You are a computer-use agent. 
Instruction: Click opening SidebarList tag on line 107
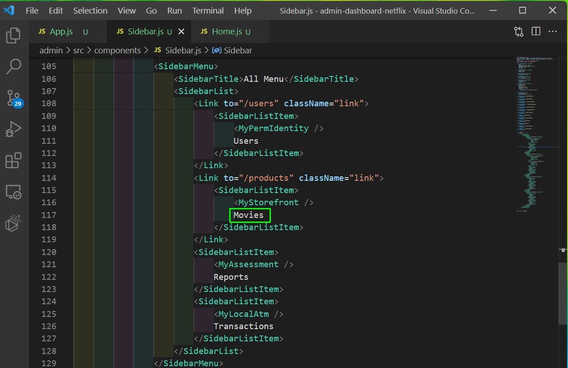point(206,91)
